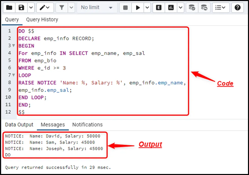Screen dimensions: 249x175
Task: Open the save options dropdown arrow
Action: click(31, 8)
